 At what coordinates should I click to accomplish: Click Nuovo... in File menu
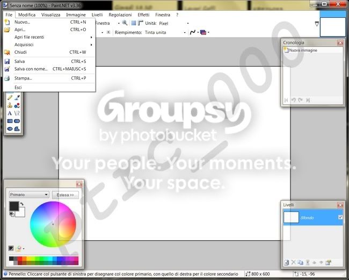pos(50,22)
